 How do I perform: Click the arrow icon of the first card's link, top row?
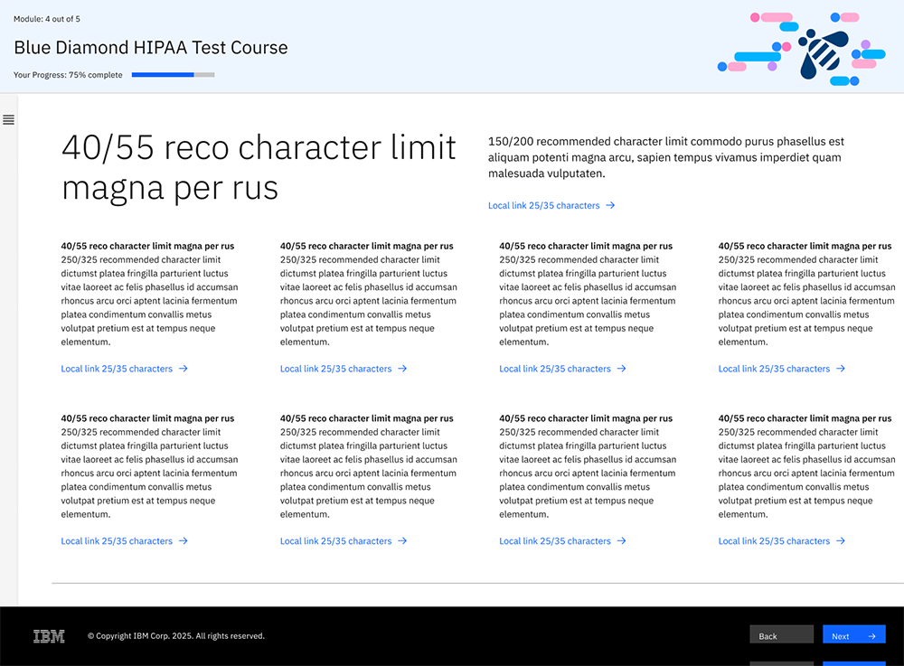[x=184, y=369]
